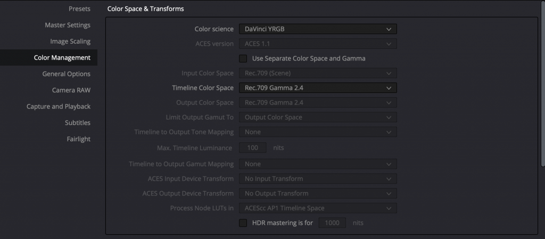Click the Max. Timeline Luminance nits field
Image resolution: width=545 pixels, height=239 pixels.
[253, 148]
